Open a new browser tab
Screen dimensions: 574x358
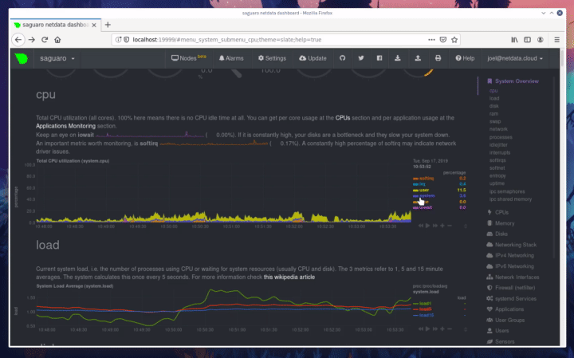point(108,25)
